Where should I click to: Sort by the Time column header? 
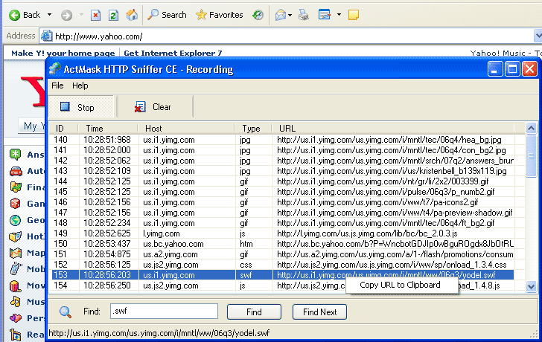(x=108, y=129)
